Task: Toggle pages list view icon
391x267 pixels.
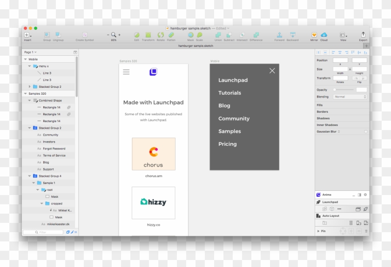Action: [x=75, y=52]
